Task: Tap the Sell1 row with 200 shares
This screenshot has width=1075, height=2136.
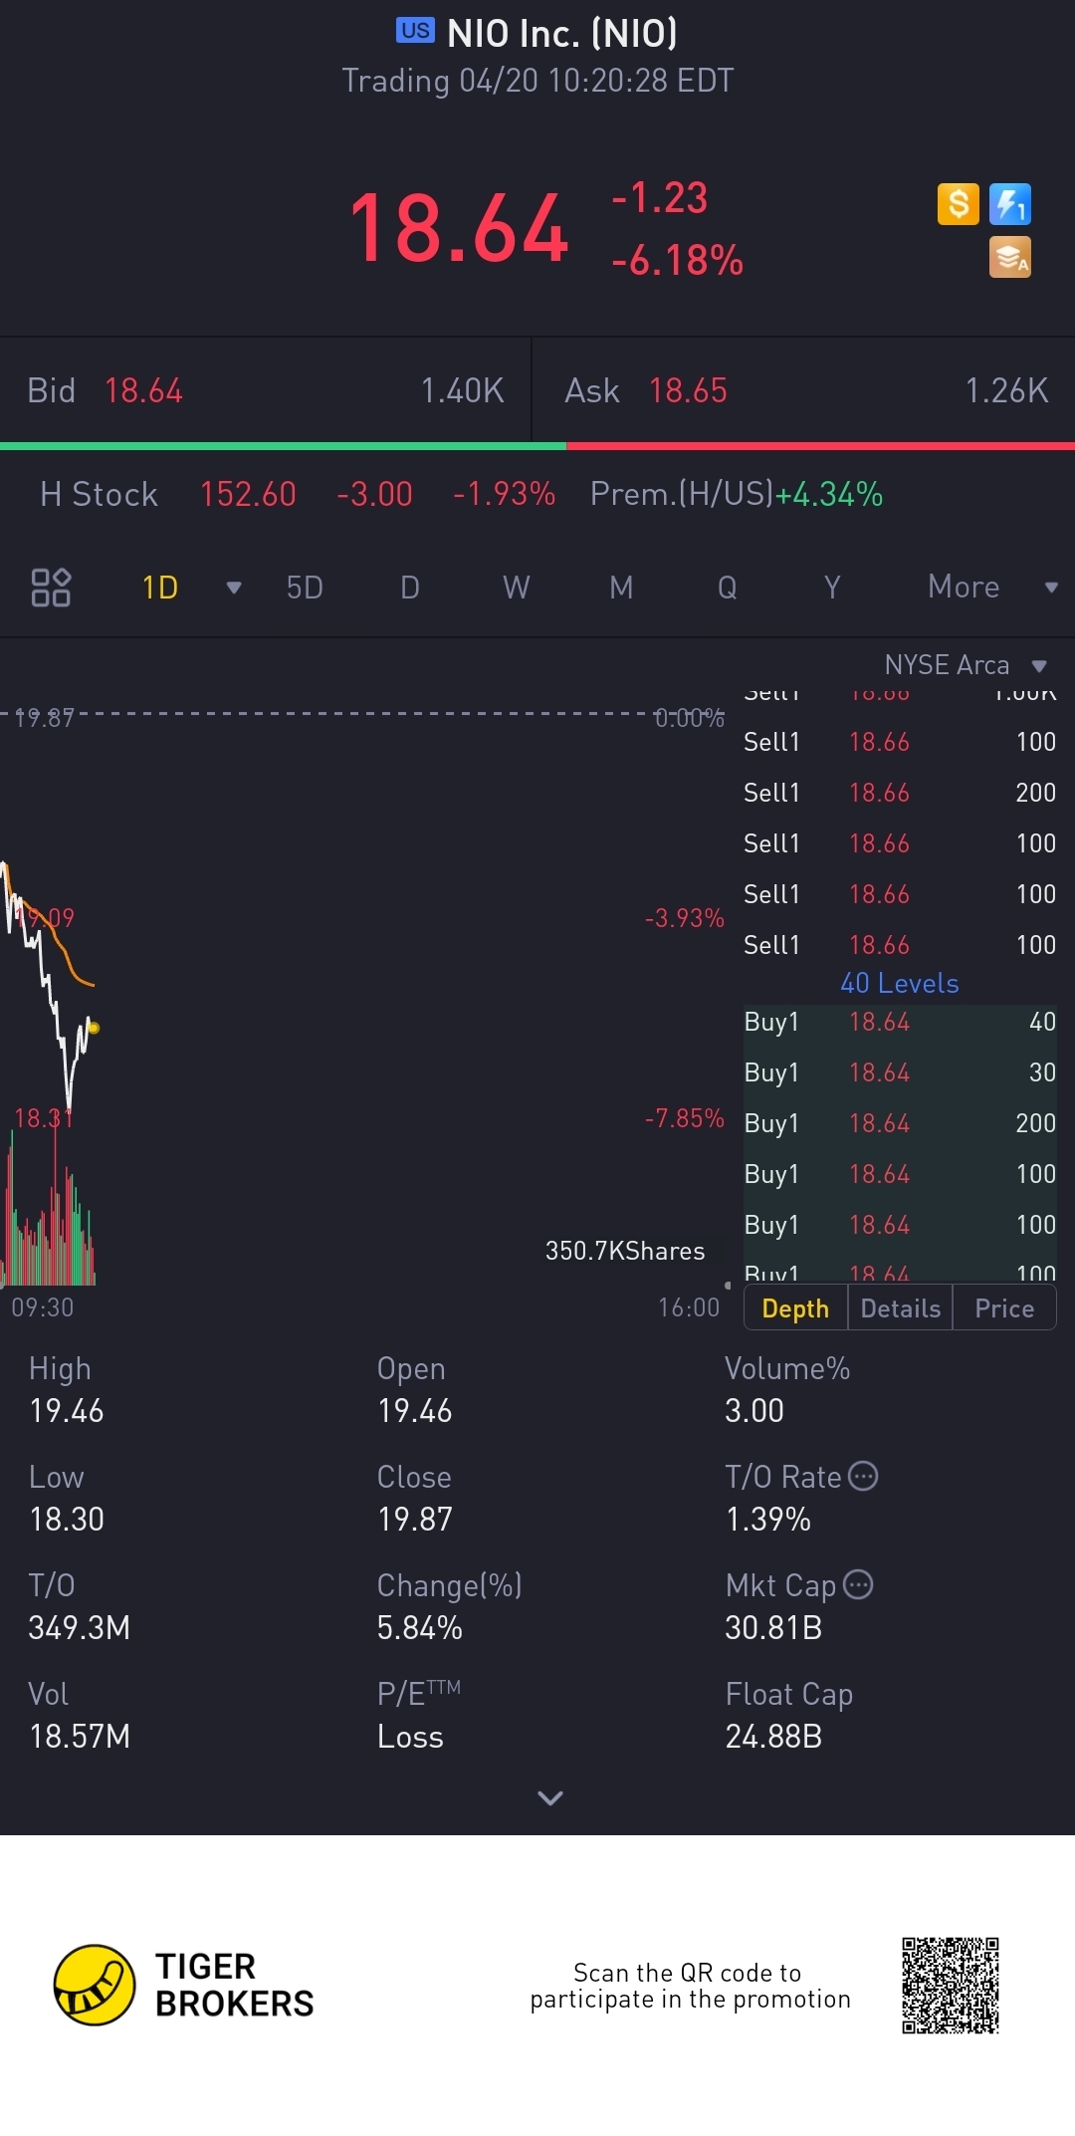Action: click(x=900, y=793)
